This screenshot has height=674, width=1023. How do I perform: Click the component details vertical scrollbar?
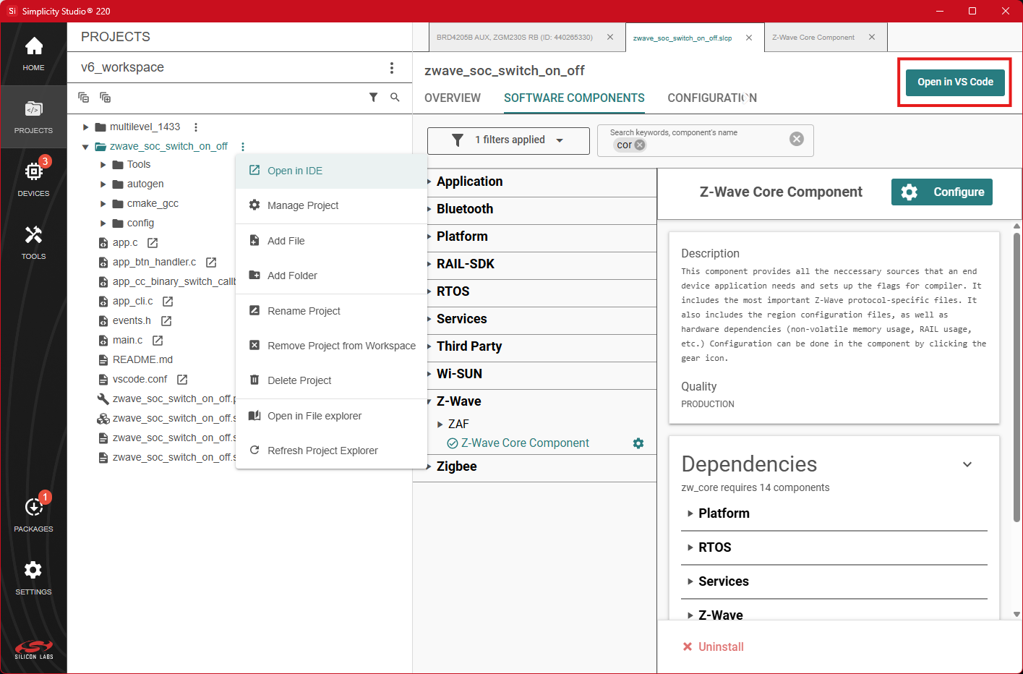[x=1016, y=376]
